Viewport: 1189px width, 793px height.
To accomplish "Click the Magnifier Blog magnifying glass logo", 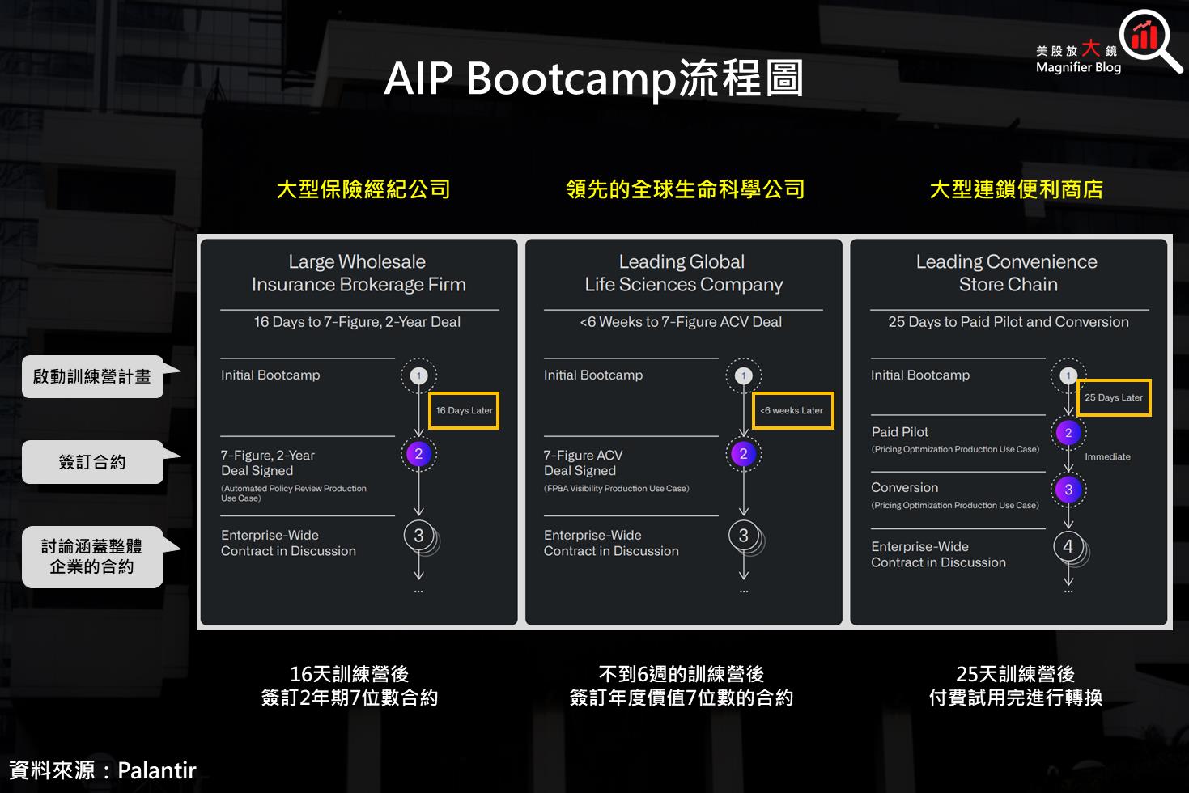I will tap(1149, 41).
